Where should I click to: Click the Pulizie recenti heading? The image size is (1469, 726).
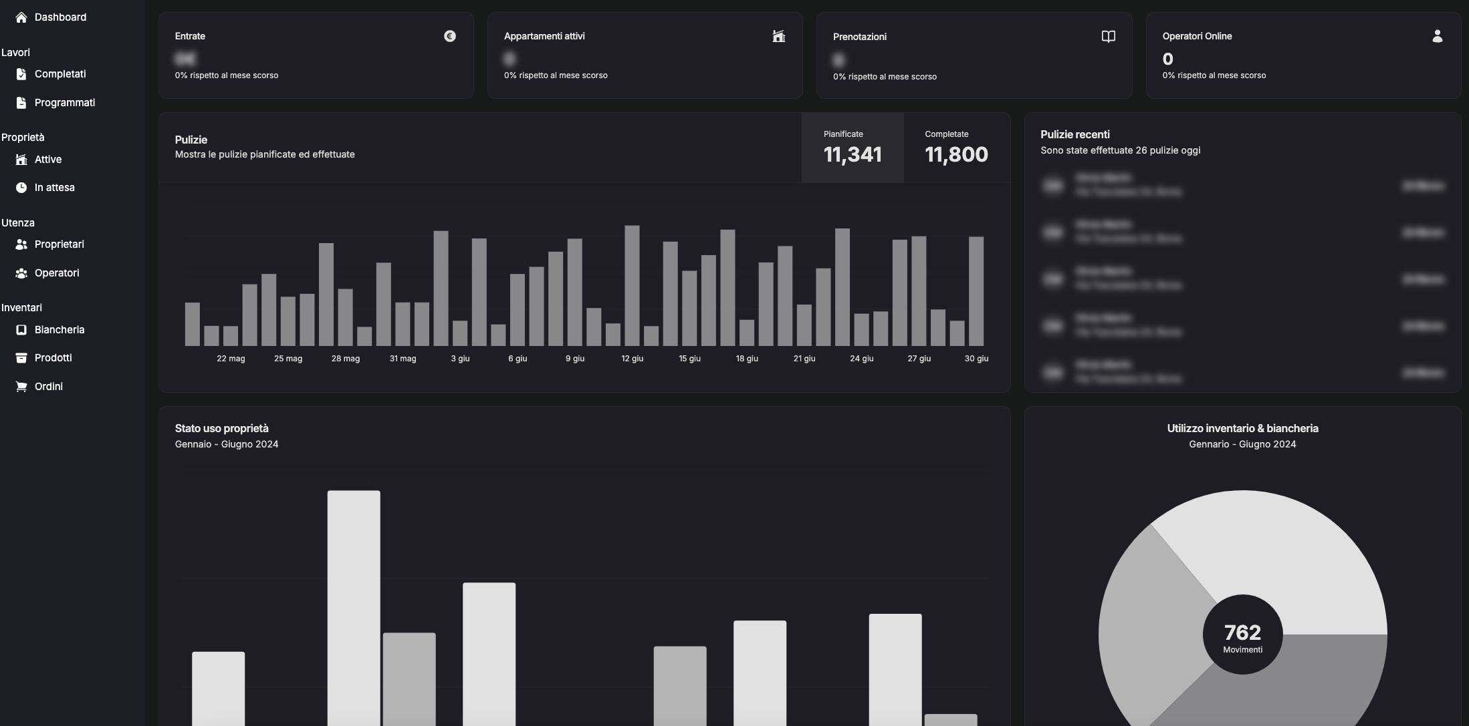point(1075,134)
